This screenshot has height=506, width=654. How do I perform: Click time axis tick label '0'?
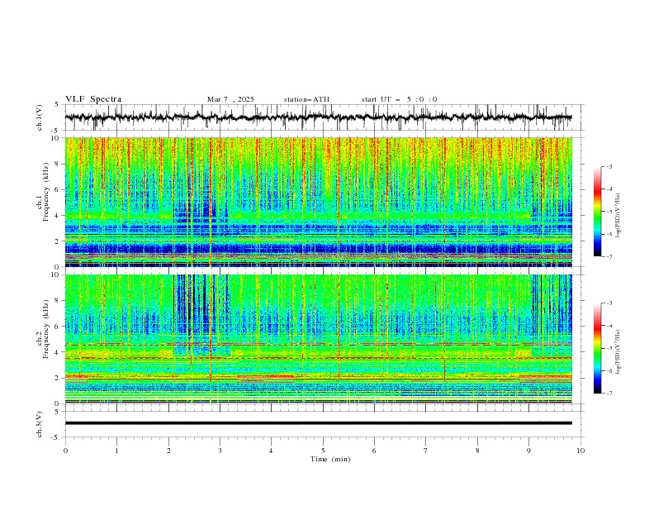click(x=65, y=451)
